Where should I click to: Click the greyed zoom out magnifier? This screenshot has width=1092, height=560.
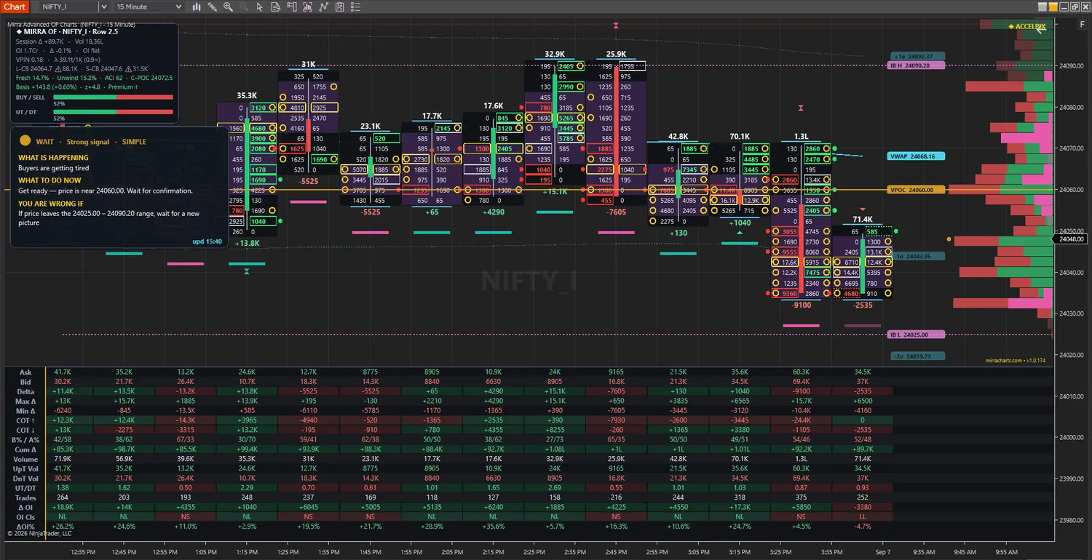244,7
